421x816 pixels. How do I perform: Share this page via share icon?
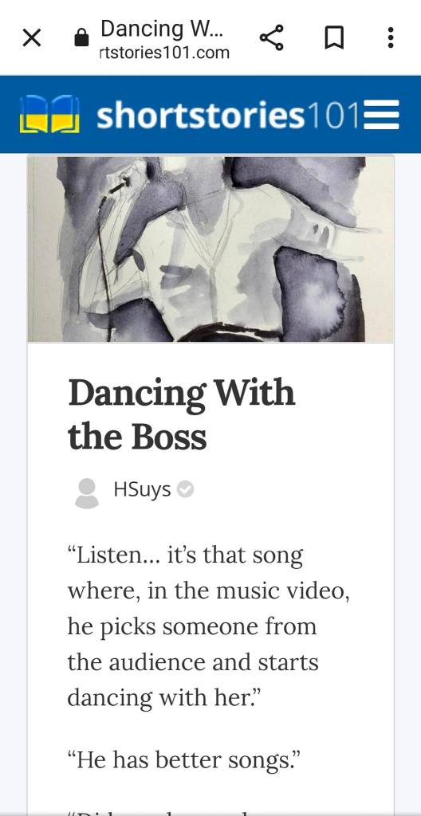click(271, 37)
